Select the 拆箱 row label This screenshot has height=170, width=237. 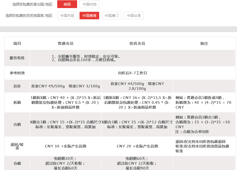point(17,102)
